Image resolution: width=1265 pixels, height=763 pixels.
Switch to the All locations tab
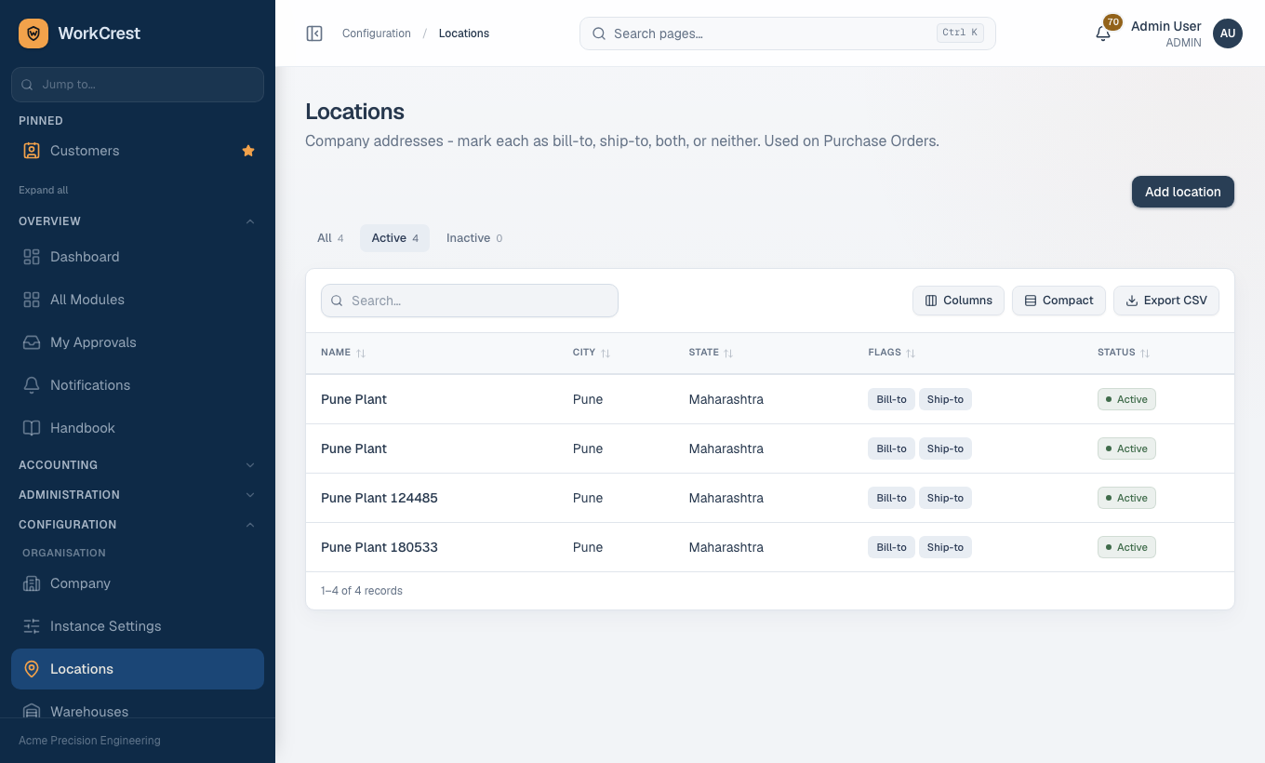point(330,238)
